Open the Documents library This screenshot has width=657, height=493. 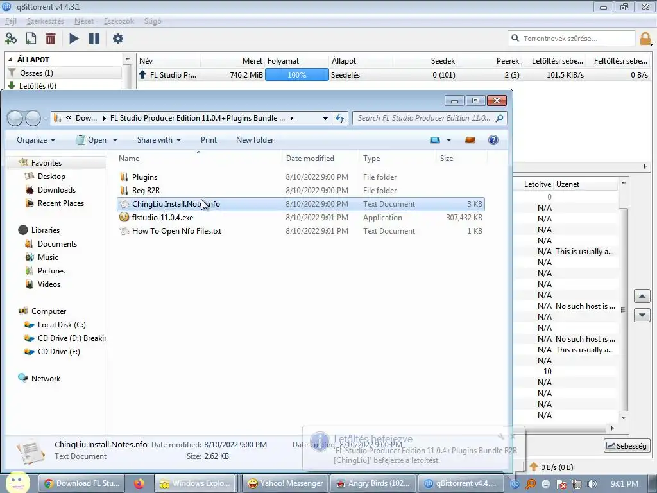pyautogui.click(x=57, y=244)
